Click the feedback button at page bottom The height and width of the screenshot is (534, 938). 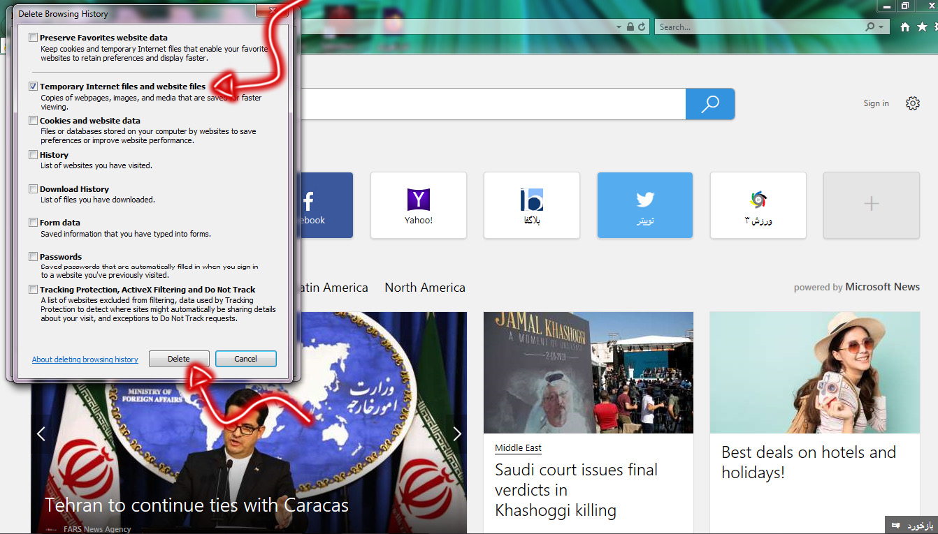coord(911,525)
